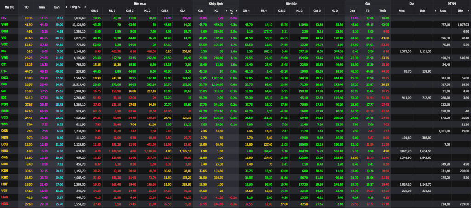This screenshot has width=471, height=208.
Task: Open stock symbol ITC
Action: click(4, 18)
